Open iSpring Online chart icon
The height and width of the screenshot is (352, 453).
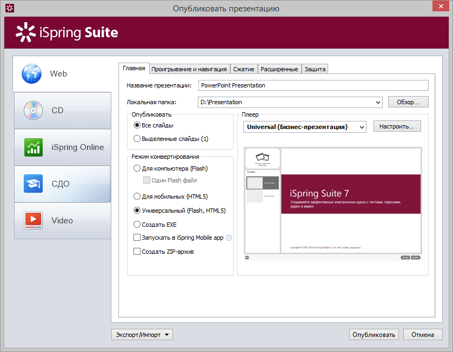click(x=34, y=147)
